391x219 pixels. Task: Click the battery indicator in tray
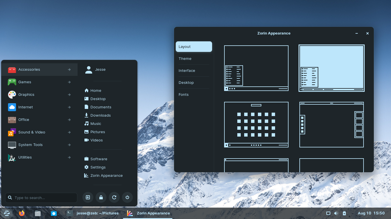pyautogui.click(x=344, y=213)
